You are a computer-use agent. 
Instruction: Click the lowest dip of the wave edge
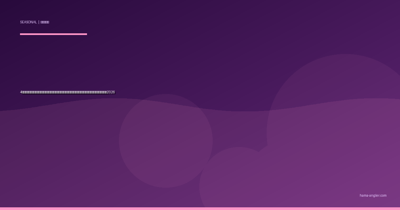pyautogui.click(x=243, y=111)
